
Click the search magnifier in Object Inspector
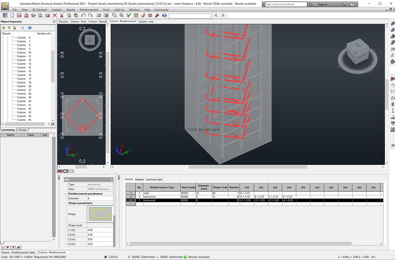23,28
